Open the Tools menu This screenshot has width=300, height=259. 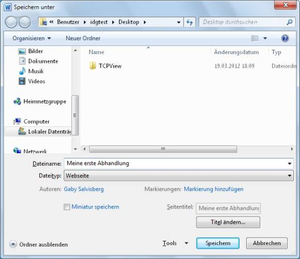coord(175,243)
